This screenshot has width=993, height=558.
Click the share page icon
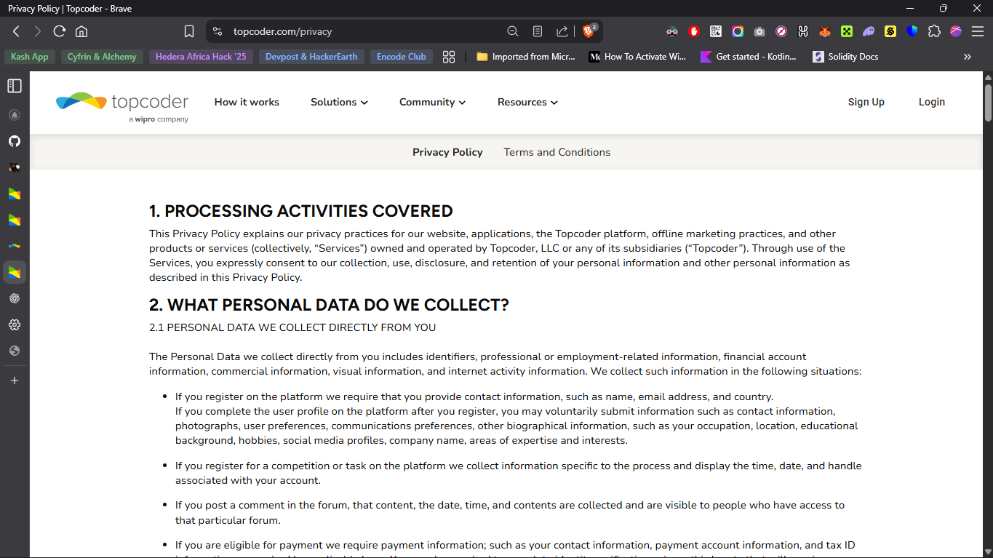coord(562,31)
